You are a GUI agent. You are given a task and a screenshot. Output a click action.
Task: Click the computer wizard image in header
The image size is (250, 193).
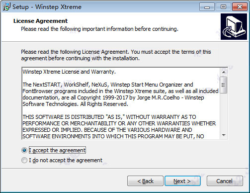click(234, 27)
